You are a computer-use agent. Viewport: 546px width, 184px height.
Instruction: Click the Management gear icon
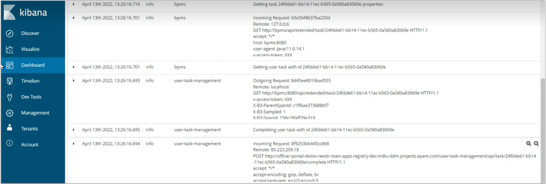pyautogui.click(x=10, y=113)
